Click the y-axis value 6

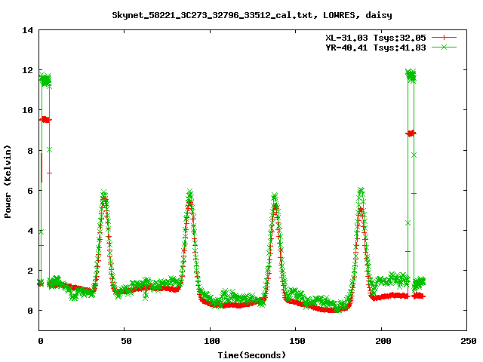(30, 191)
